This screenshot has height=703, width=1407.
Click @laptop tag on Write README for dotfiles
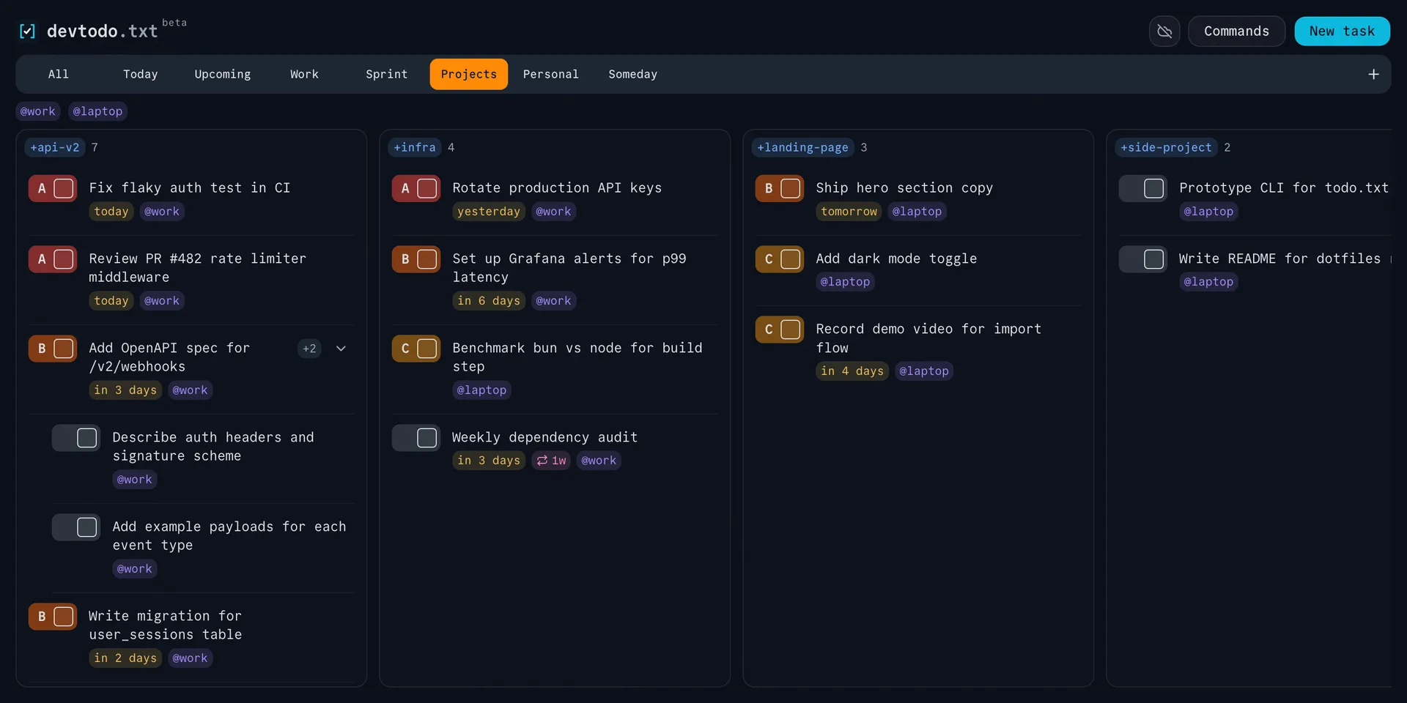(x=1208, y=282)
